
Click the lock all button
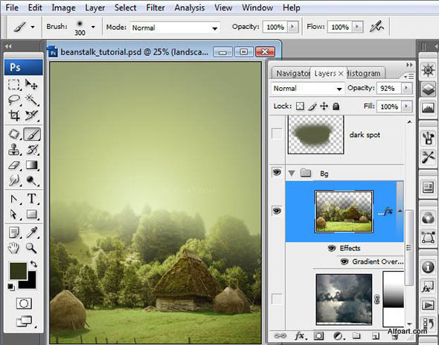pyautogui.click(x=336, y=107)
